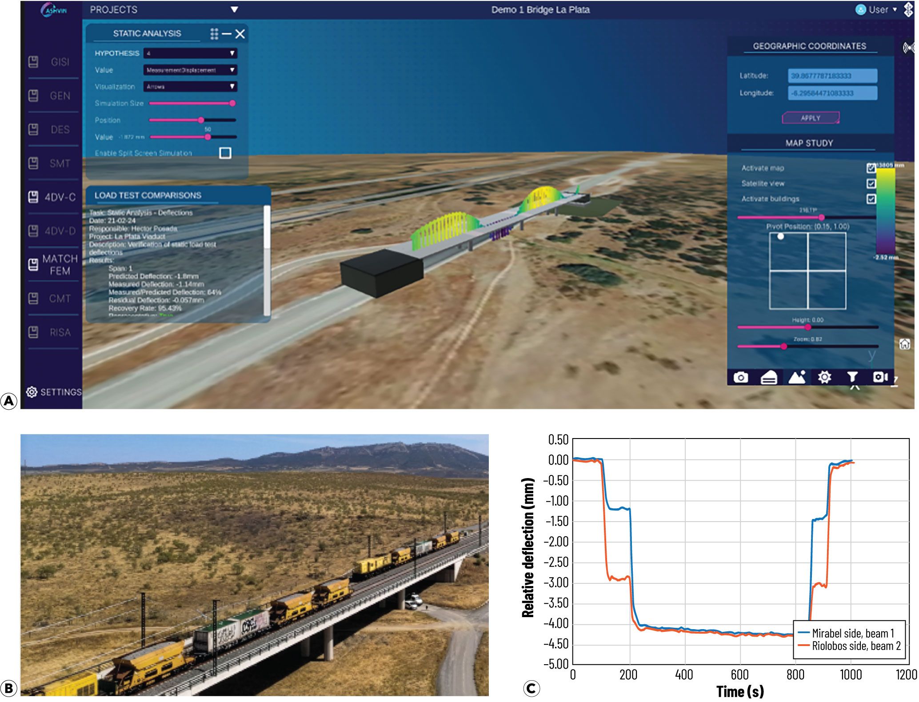
Task: Click the GEN save icon
Action: pyautogui.click(x=33, y=96)
